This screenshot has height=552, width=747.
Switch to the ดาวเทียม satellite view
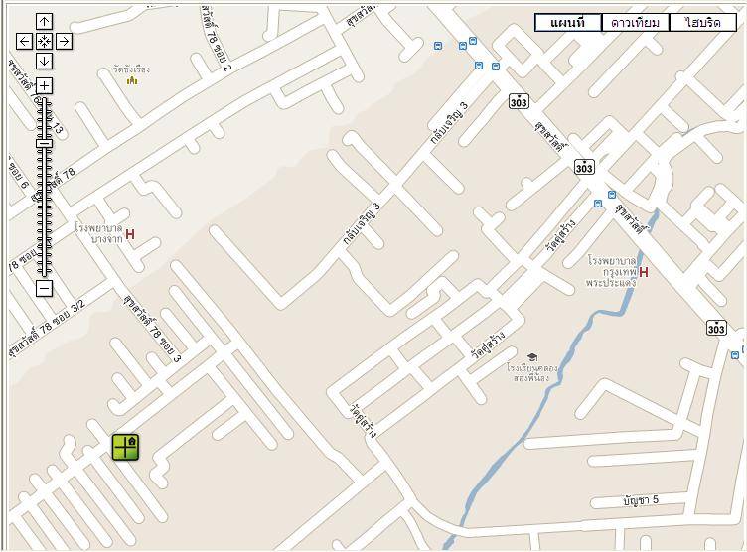(x=635, y=23)
